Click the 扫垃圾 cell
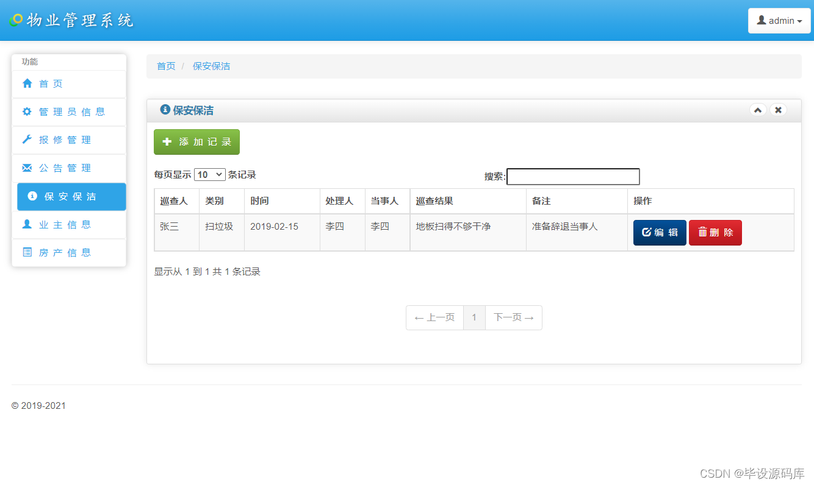Screen dimensions: 814x485 222,232
